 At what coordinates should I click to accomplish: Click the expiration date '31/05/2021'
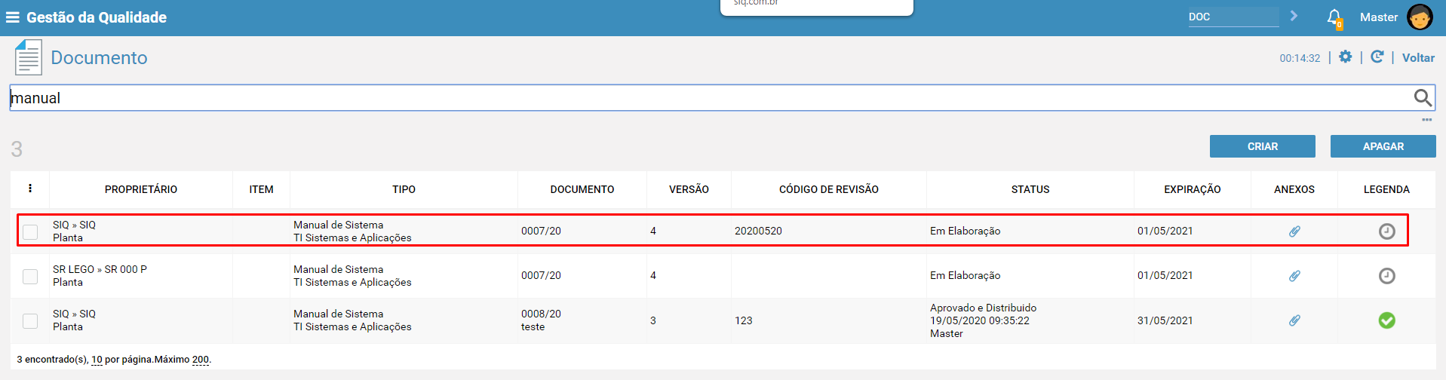coord(1165,320)
